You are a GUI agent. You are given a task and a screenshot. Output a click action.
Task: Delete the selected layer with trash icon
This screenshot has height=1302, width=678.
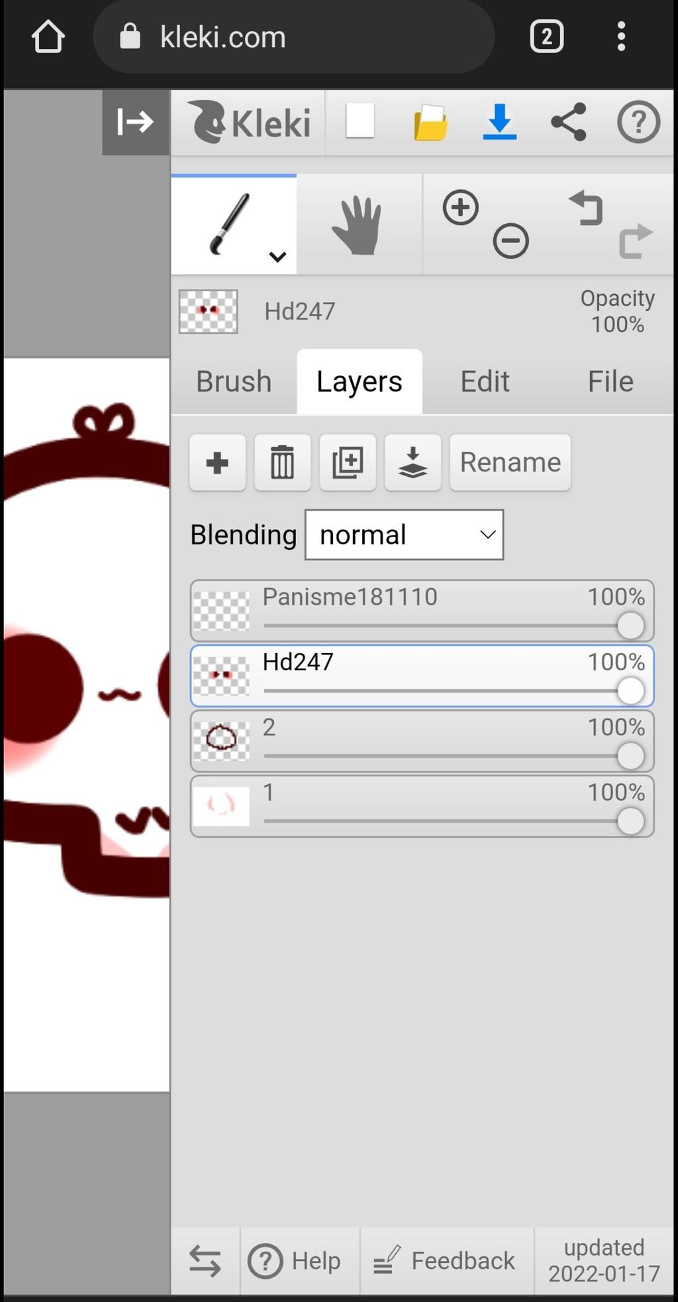(283, 462)
